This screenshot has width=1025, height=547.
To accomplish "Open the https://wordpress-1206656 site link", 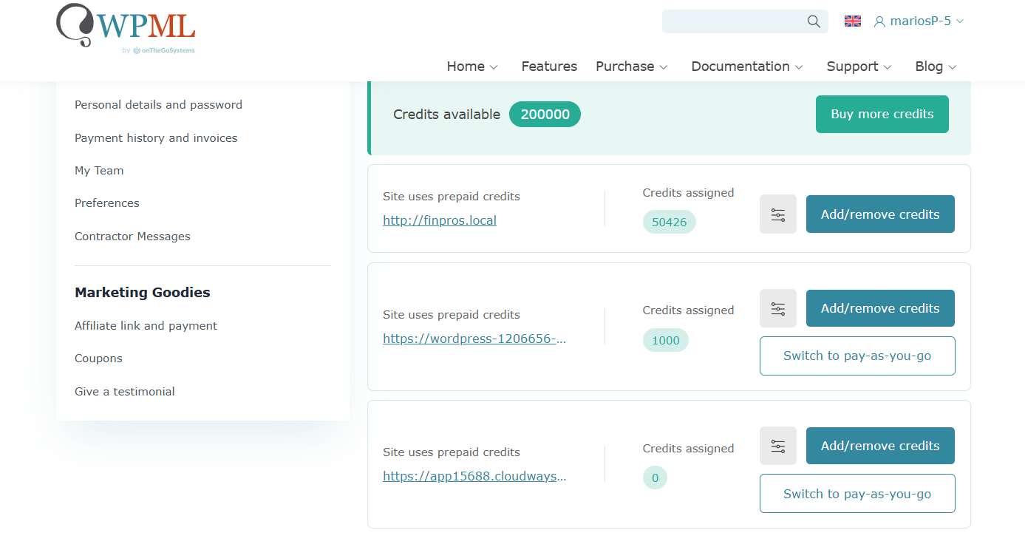I will [474, 339].
